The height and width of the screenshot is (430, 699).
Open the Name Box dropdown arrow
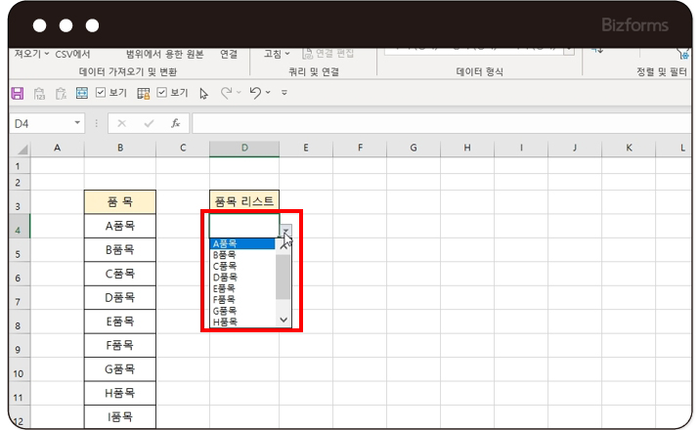(x=77, y=123)
